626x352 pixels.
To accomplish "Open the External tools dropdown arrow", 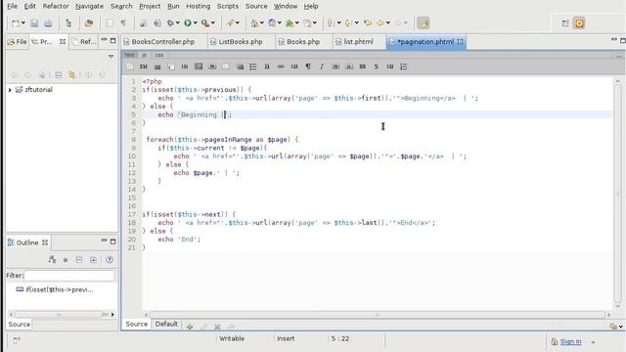I will (213, 23).
